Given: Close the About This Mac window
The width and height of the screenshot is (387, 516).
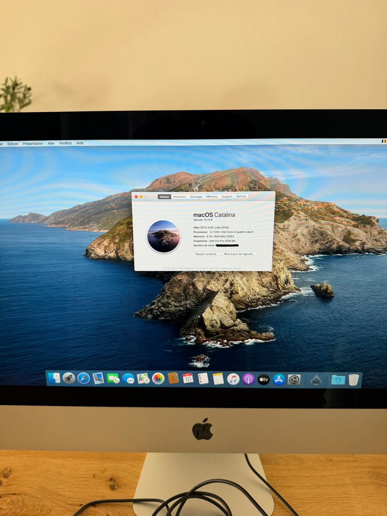Looking at the screenshot, I should [x=136, y=197].
